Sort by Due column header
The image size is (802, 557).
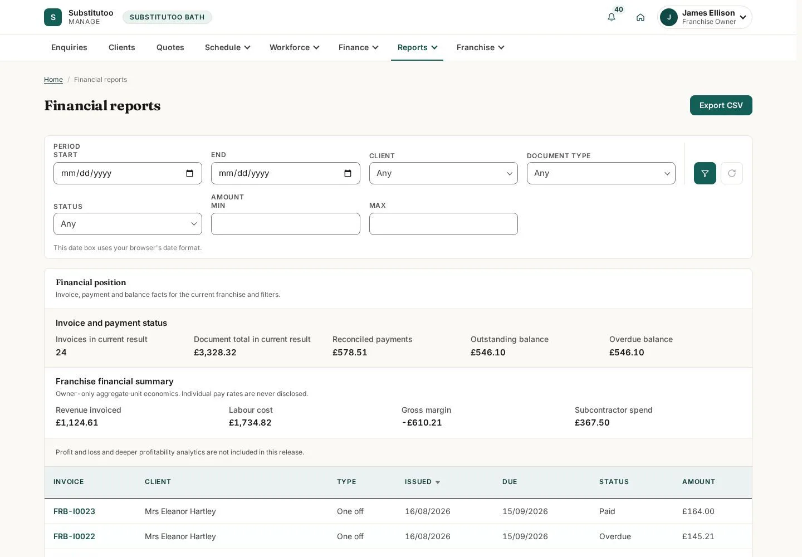point(510,482)
